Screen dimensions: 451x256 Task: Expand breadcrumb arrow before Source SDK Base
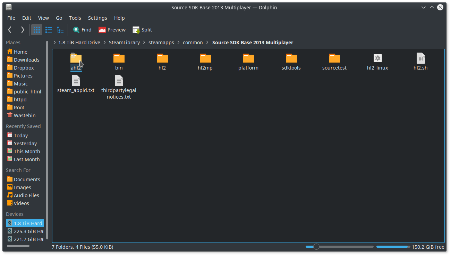coord(207,43)
